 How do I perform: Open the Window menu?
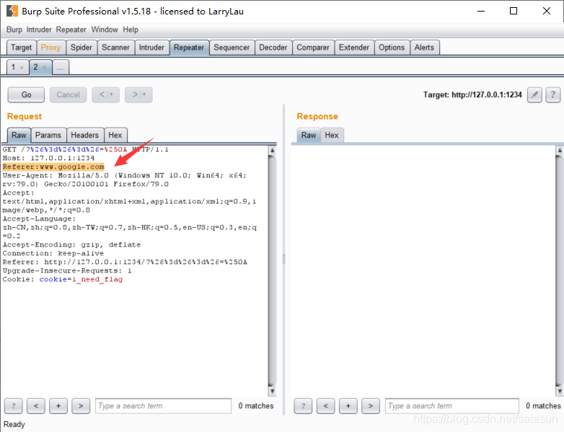point(105,30)
